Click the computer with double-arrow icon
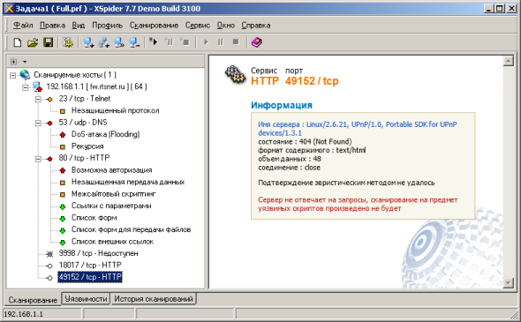The image size is (521, 322). (x=119, y=42)
